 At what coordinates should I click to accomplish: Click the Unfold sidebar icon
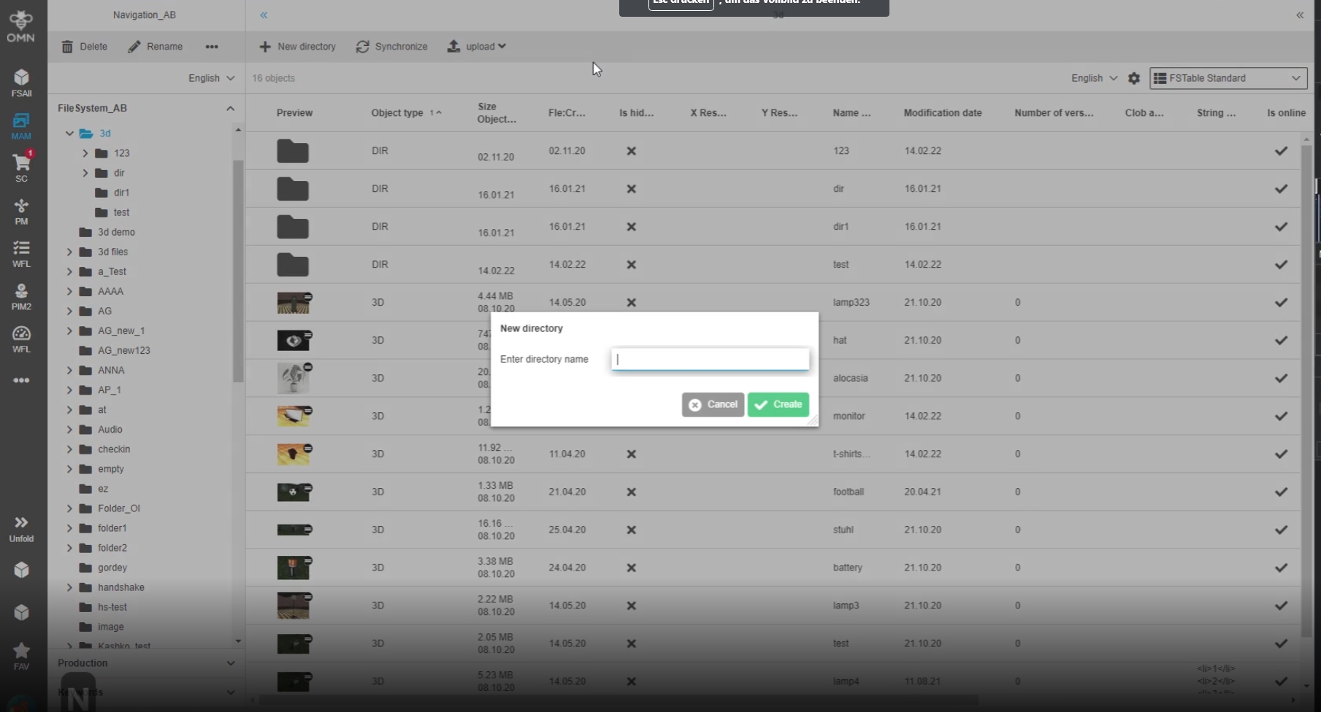pyautogui.click(x=21, y=528)
